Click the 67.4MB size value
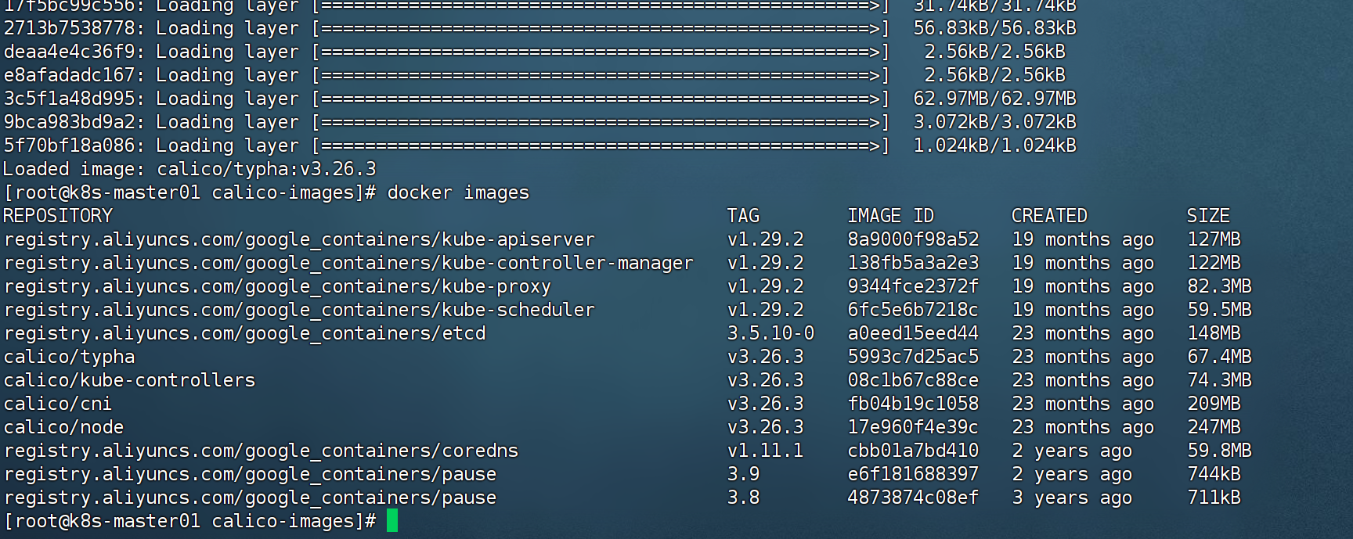Image resolution: width=1353 pixels, height=539 pixels. (x=1219, y=357)
